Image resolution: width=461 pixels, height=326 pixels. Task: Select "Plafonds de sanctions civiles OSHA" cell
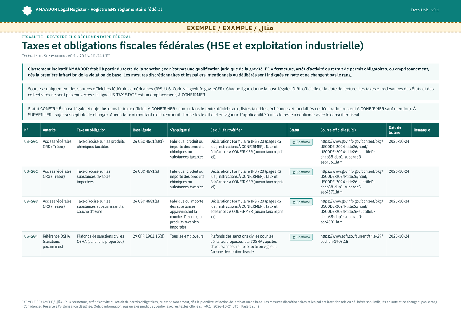coord(100,239)
